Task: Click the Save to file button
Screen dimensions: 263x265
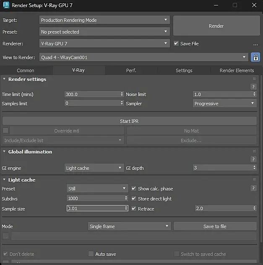Action: [x=215, y=226]
